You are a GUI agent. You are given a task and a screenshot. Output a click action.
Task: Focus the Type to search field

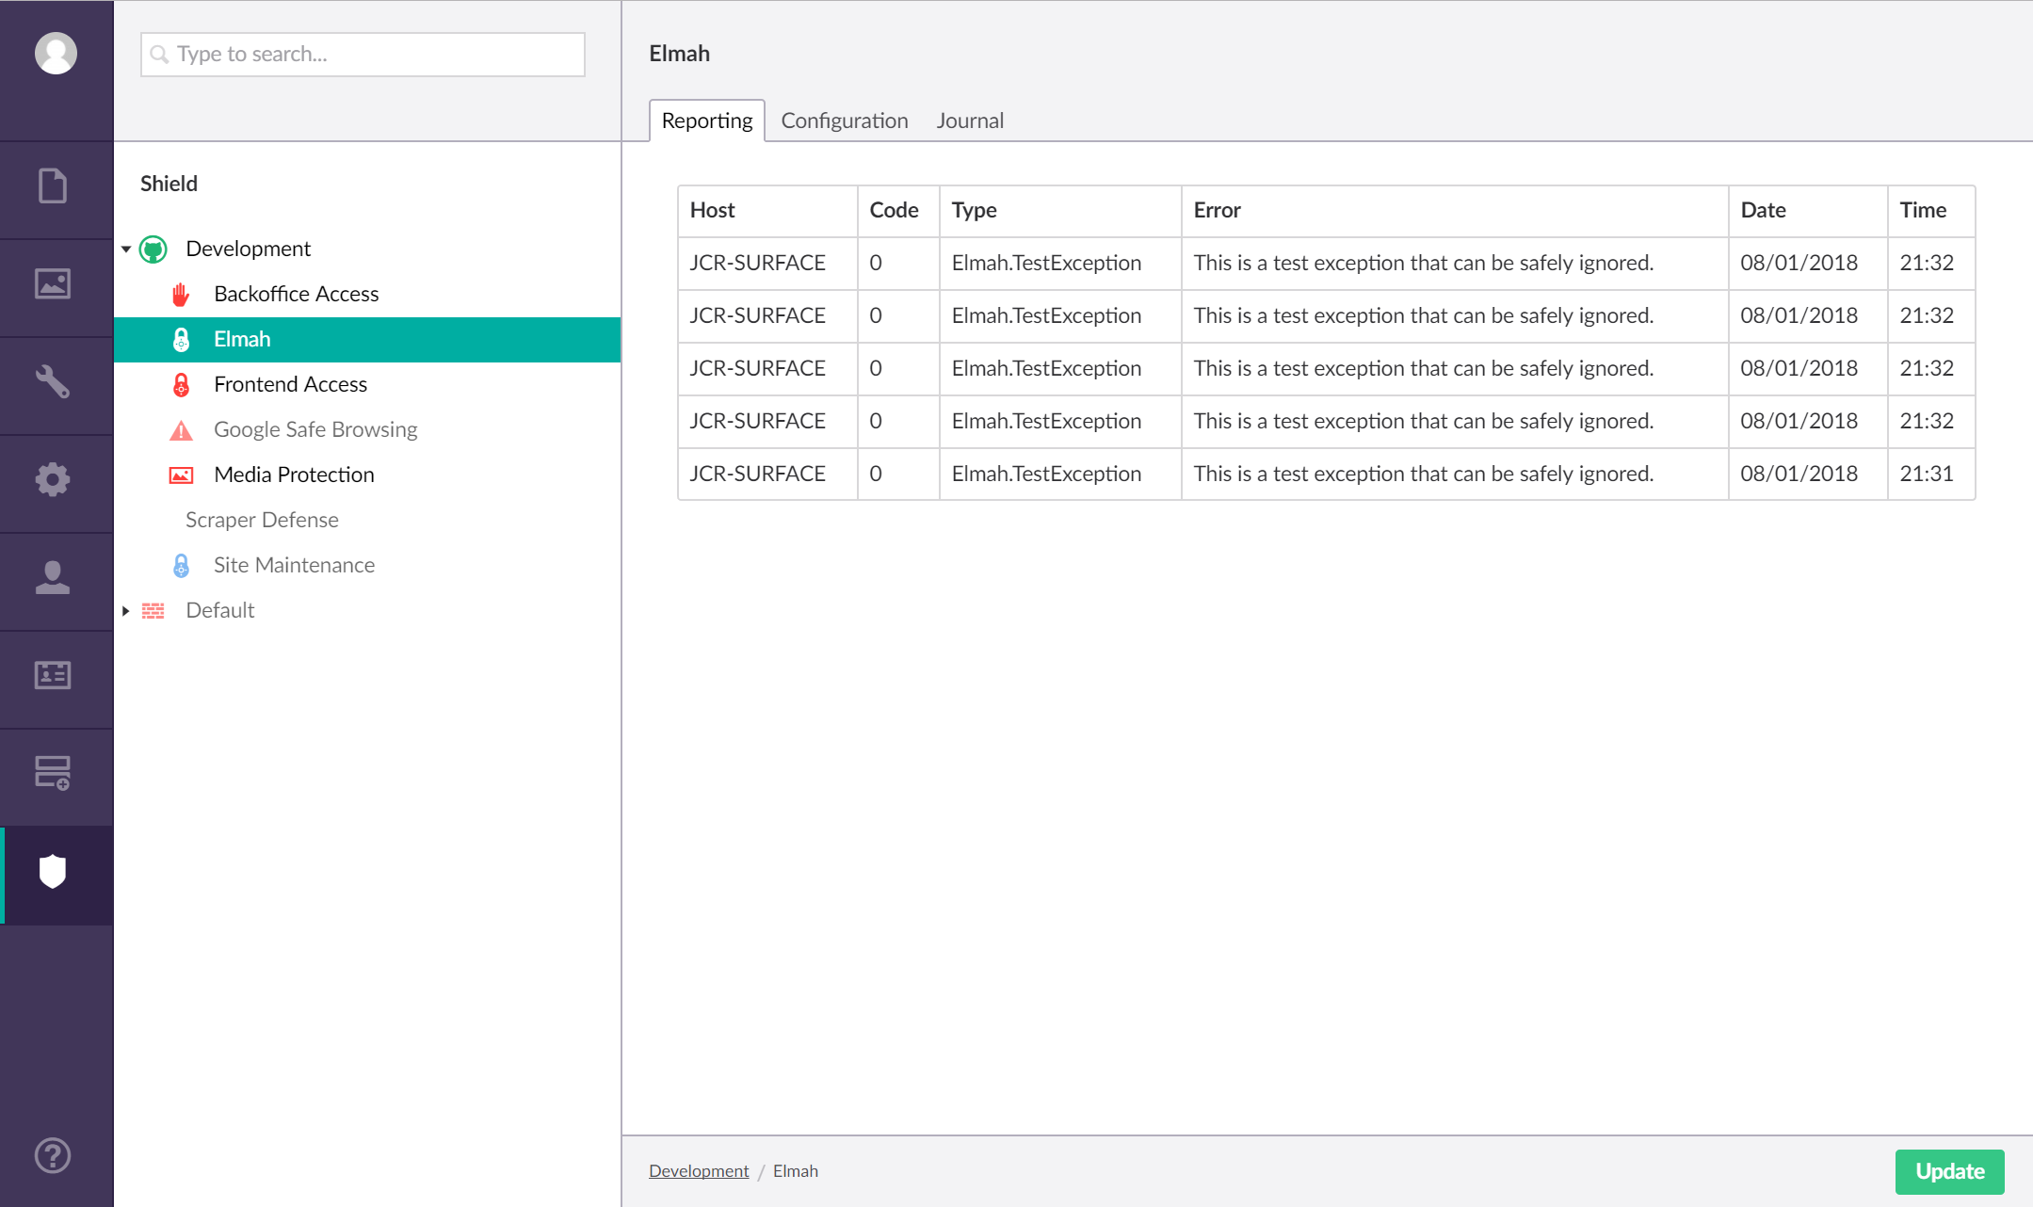(x=363, y=55)
